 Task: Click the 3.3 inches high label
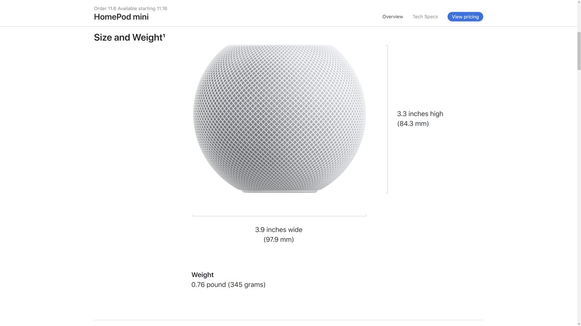tap(420, 114)
